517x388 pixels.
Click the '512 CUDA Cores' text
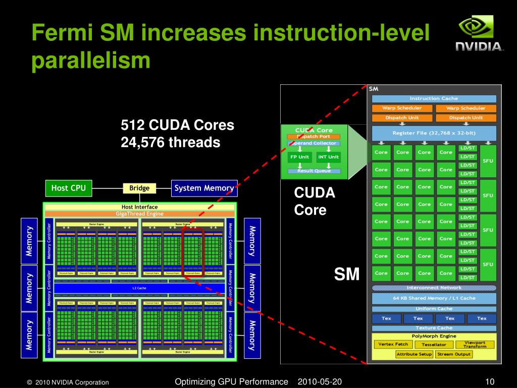point(177,125)
